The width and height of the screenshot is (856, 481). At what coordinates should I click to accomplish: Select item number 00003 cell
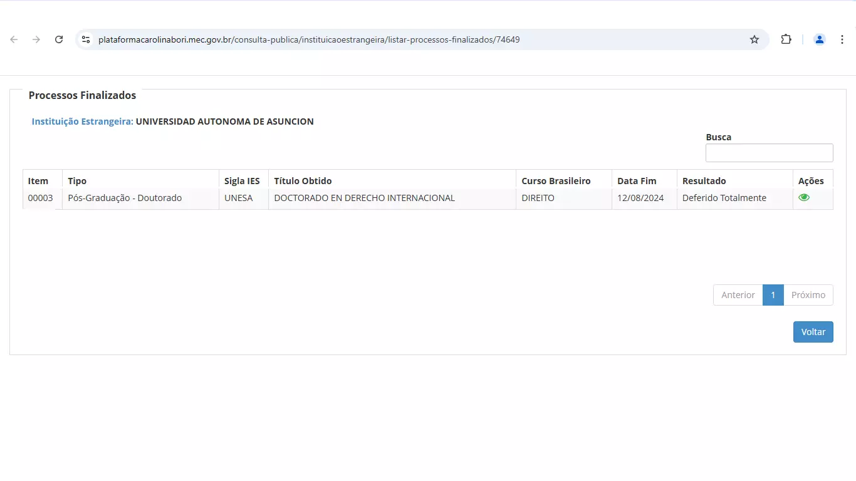(x=43, y=199)
